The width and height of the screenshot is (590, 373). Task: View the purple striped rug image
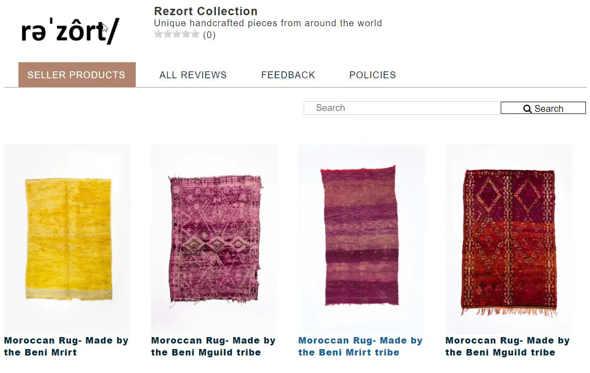(x=362, y=239)
